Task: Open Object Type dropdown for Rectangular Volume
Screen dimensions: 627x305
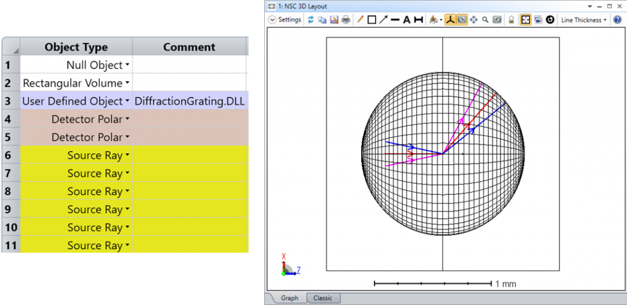Action: pyautogui.click(x=127, y=83)
